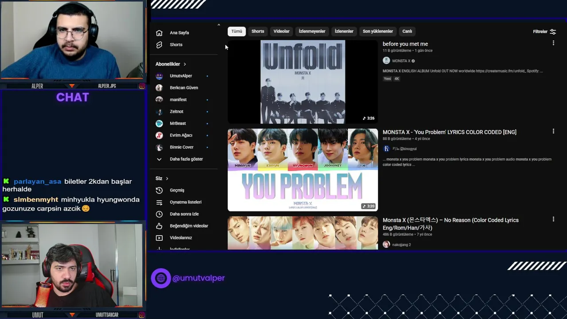Viewport: 567px width, 319px height.
Task: Click Binnie Cover name in subscriptions
Action: pos(182,147)
